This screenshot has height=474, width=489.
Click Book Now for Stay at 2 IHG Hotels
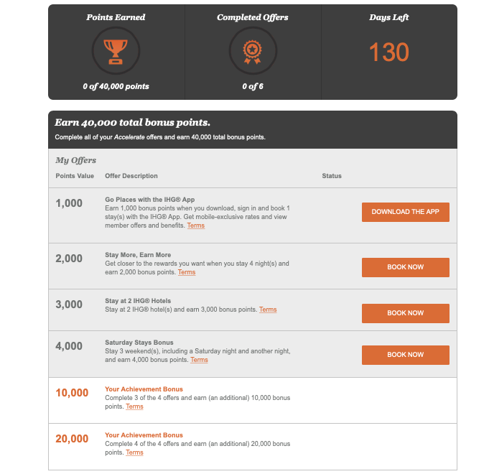[405, 313]
